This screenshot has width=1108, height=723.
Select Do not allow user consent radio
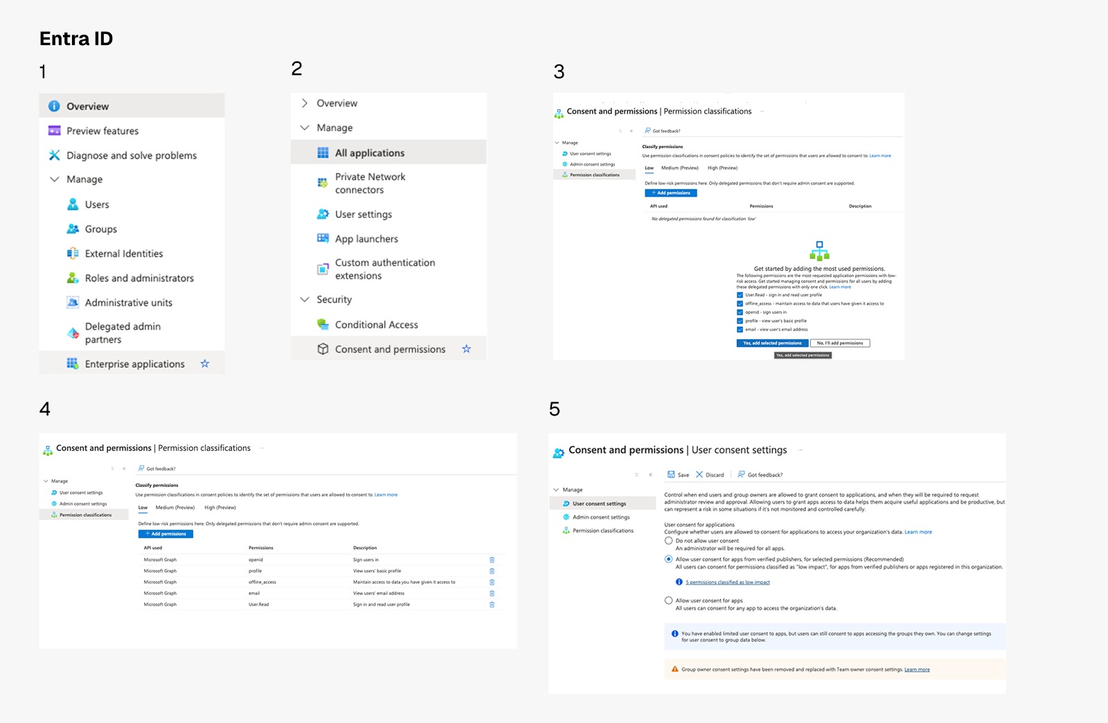[x=668, y=540]
